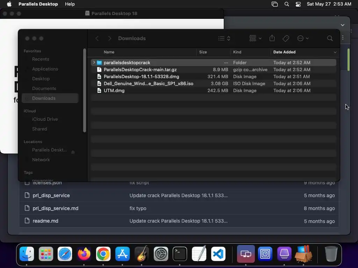Sort files by Name column
This screenshot has height=268, width=358.
click(109, 52)
